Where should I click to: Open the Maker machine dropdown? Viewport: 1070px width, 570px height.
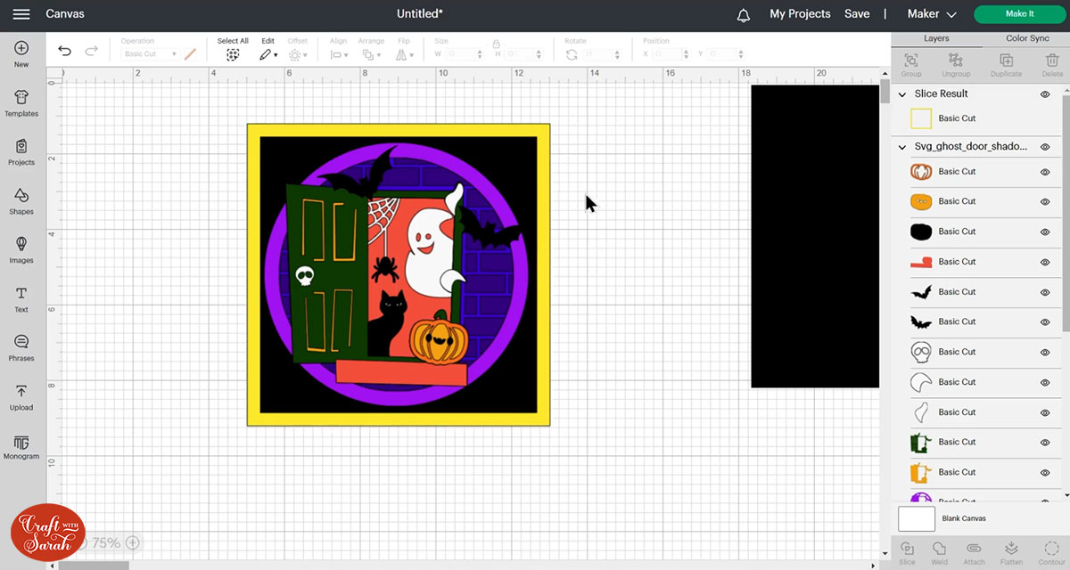coord(932,14)
